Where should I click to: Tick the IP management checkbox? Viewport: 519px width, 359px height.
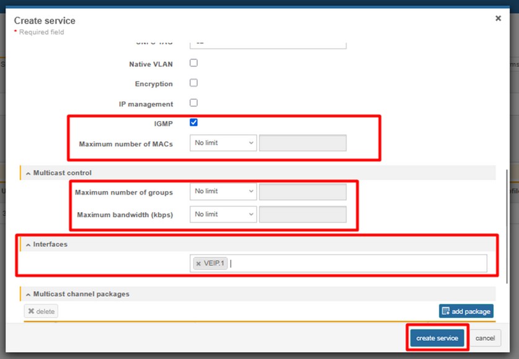[193, 103]
